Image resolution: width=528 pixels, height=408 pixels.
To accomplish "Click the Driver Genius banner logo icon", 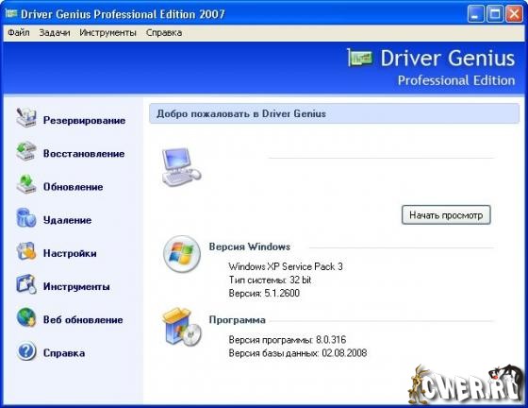I will (x=360, y=58).
